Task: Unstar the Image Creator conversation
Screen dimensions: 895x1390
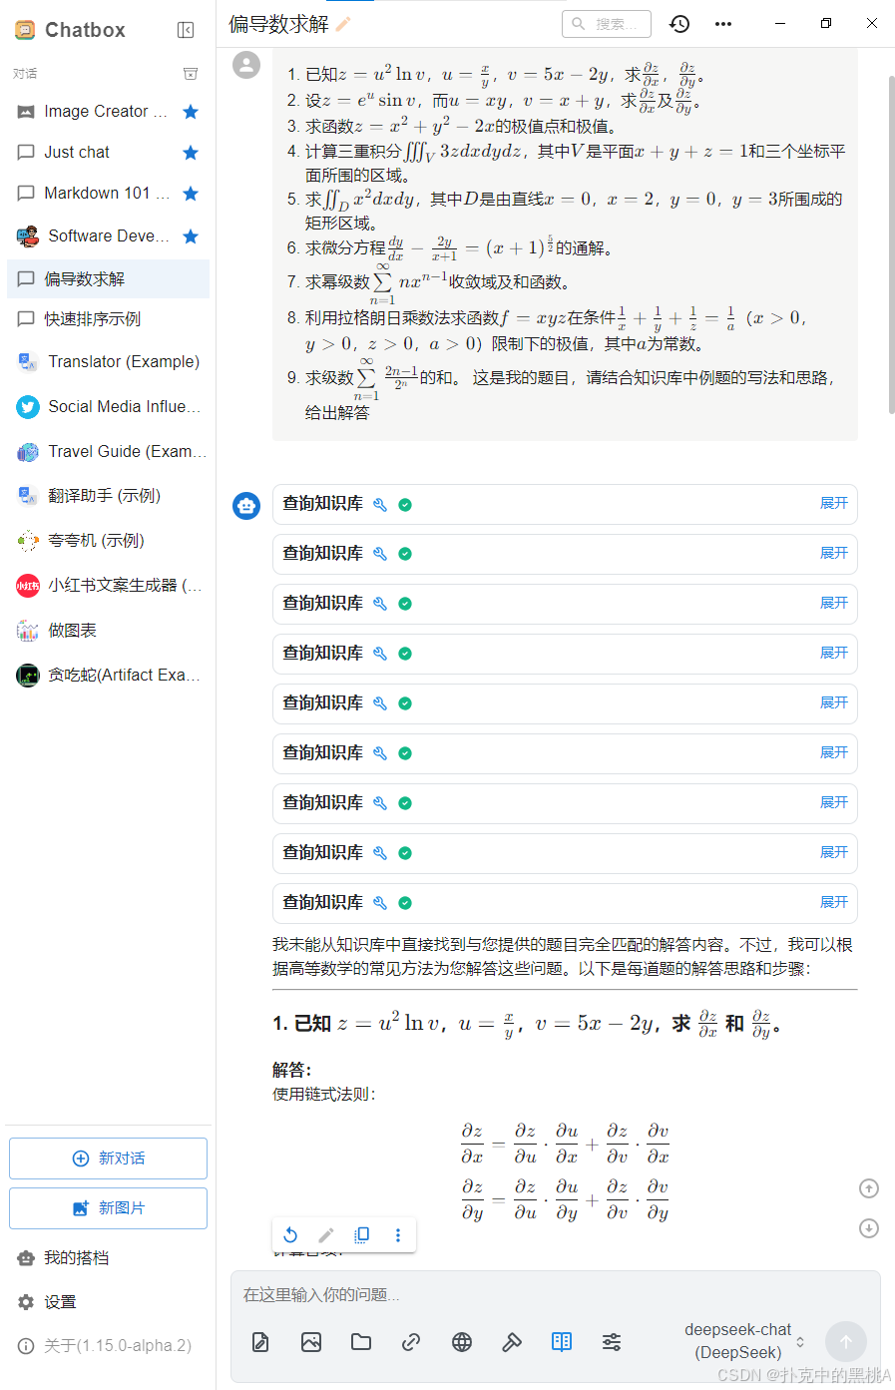Action: [x=191, y=112]
